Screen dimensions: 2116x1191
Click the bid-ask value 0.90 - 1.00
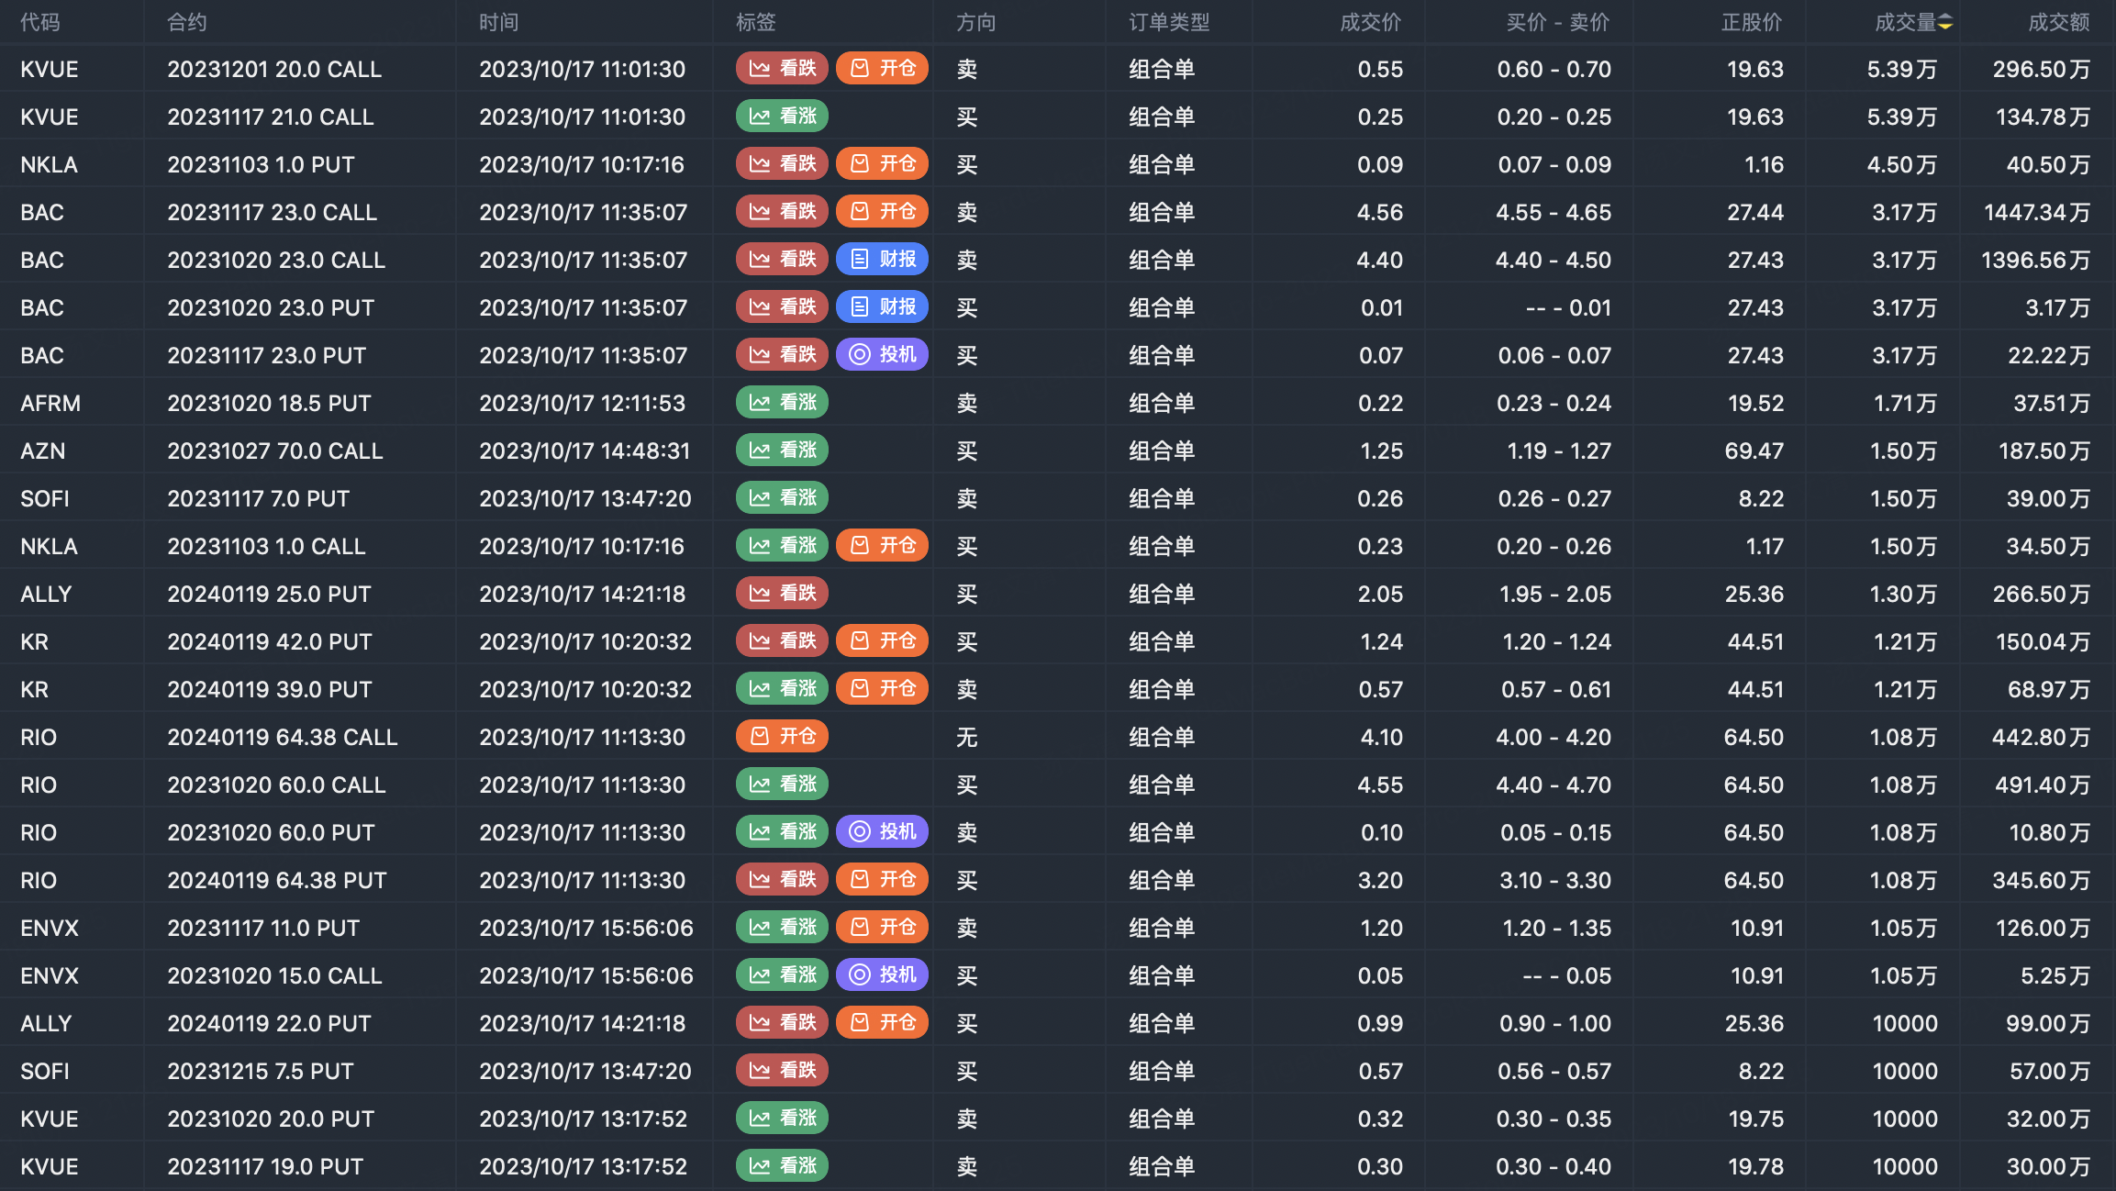(1555, 1023)
